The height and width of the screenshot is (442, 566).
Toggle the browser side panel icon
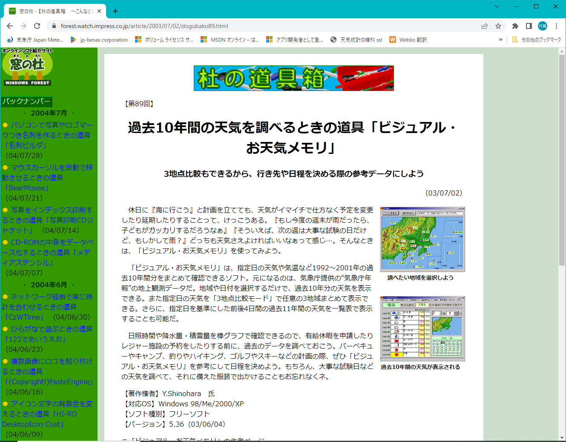[529, 26]
